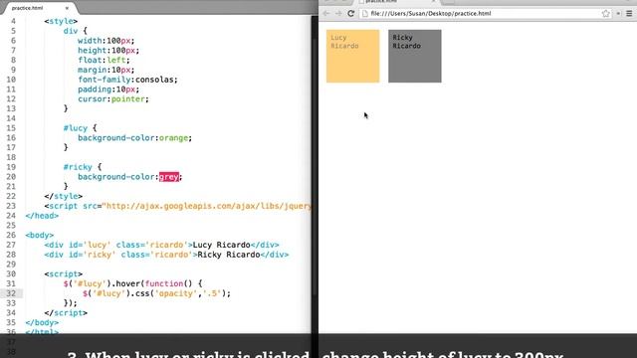Viewport: 637px width, 358px height.
Task: Click the '});' line closing the hover function
Action: (71, 303)
